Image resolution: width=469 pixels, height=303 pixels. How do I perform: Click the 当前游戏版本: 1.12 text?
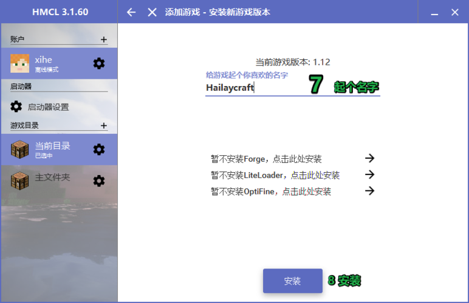click(x=293, y=62)
